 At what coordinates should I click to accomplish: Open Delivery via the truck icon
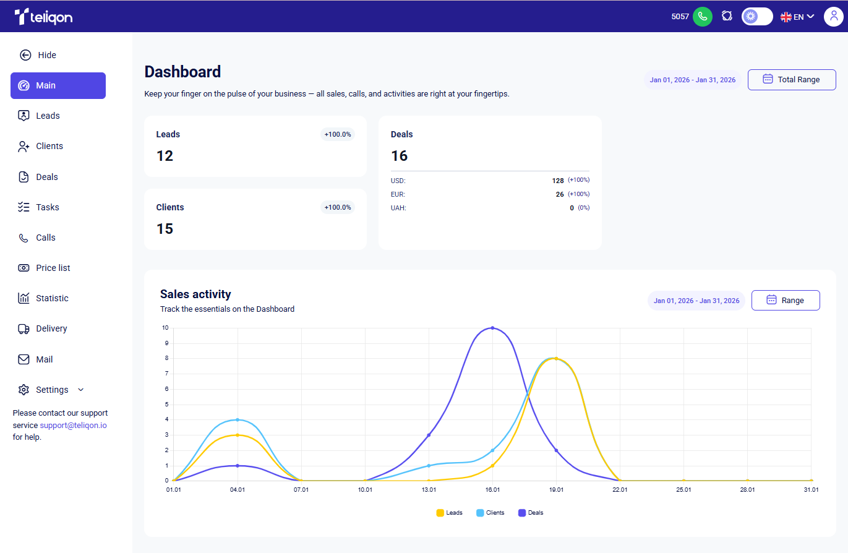coord(24,328)
